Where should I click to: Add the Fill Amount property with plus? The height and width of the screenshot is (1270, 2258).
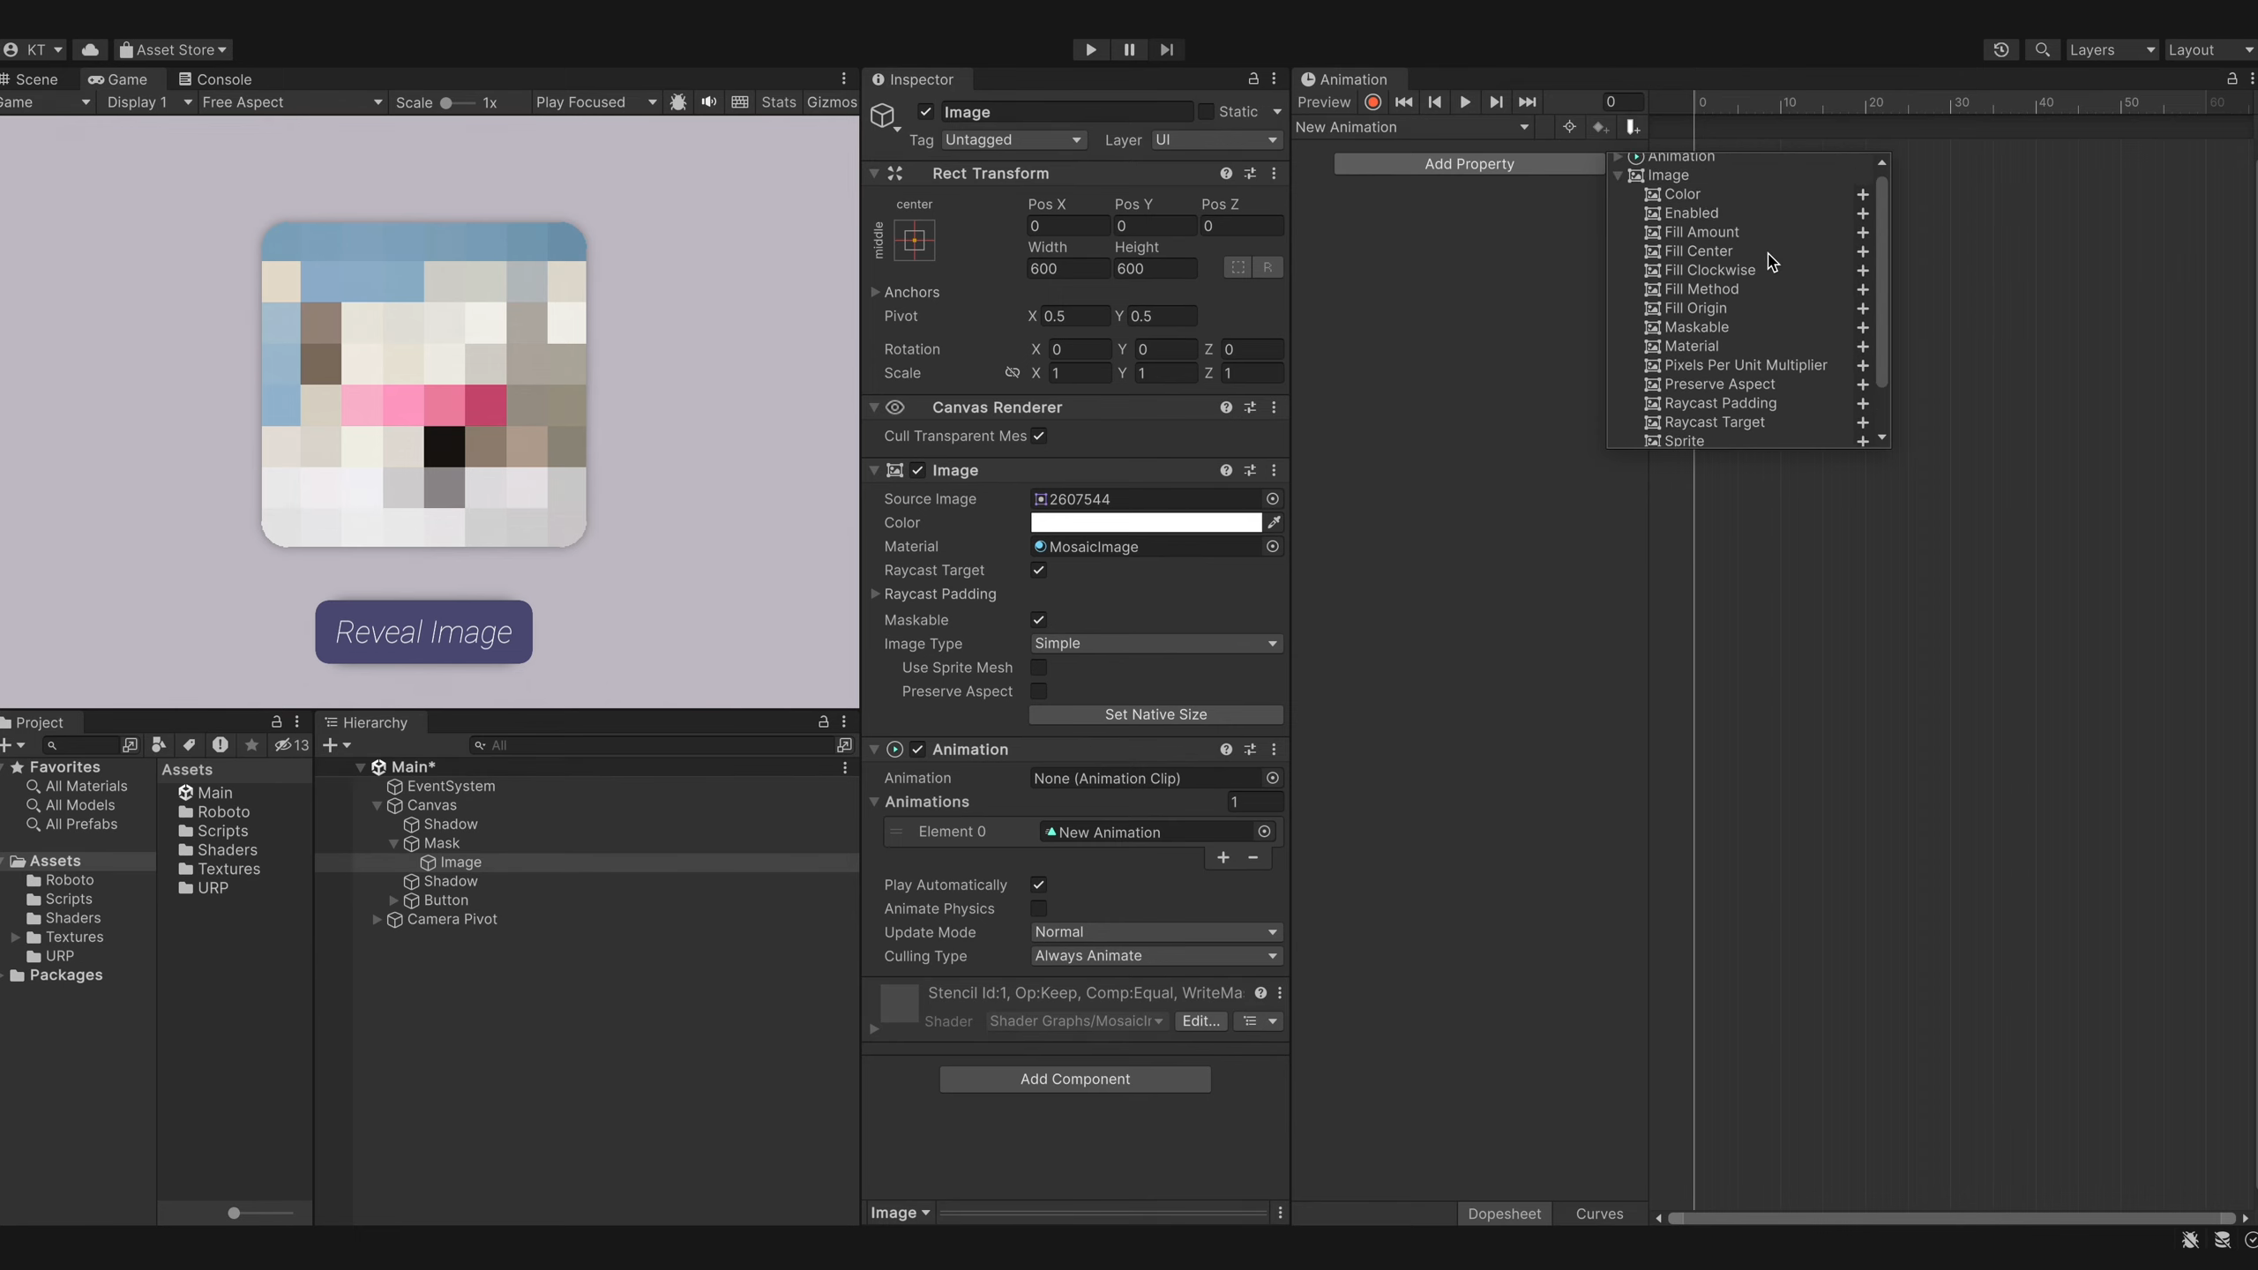pos(1863,233)
